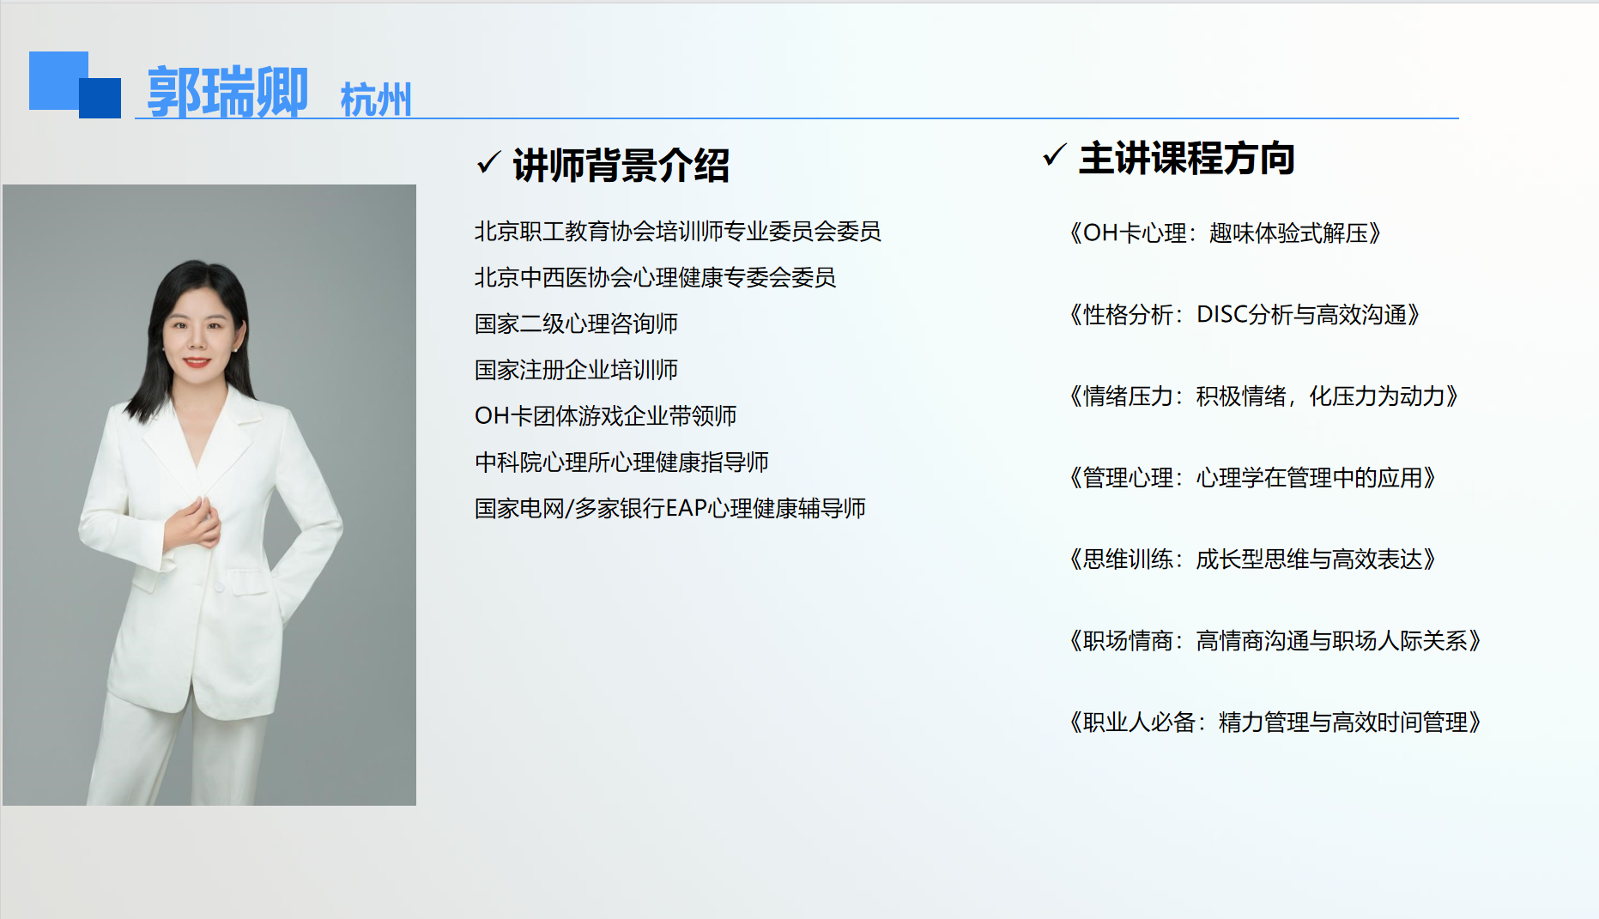
Task: Click the checkmark beside 主讲课程方向
Action: click(x=1054, y=155)
